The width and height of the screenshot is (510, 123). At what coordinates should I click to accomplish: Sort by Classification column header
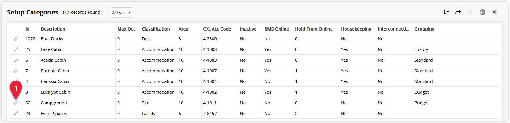point(156,29)
